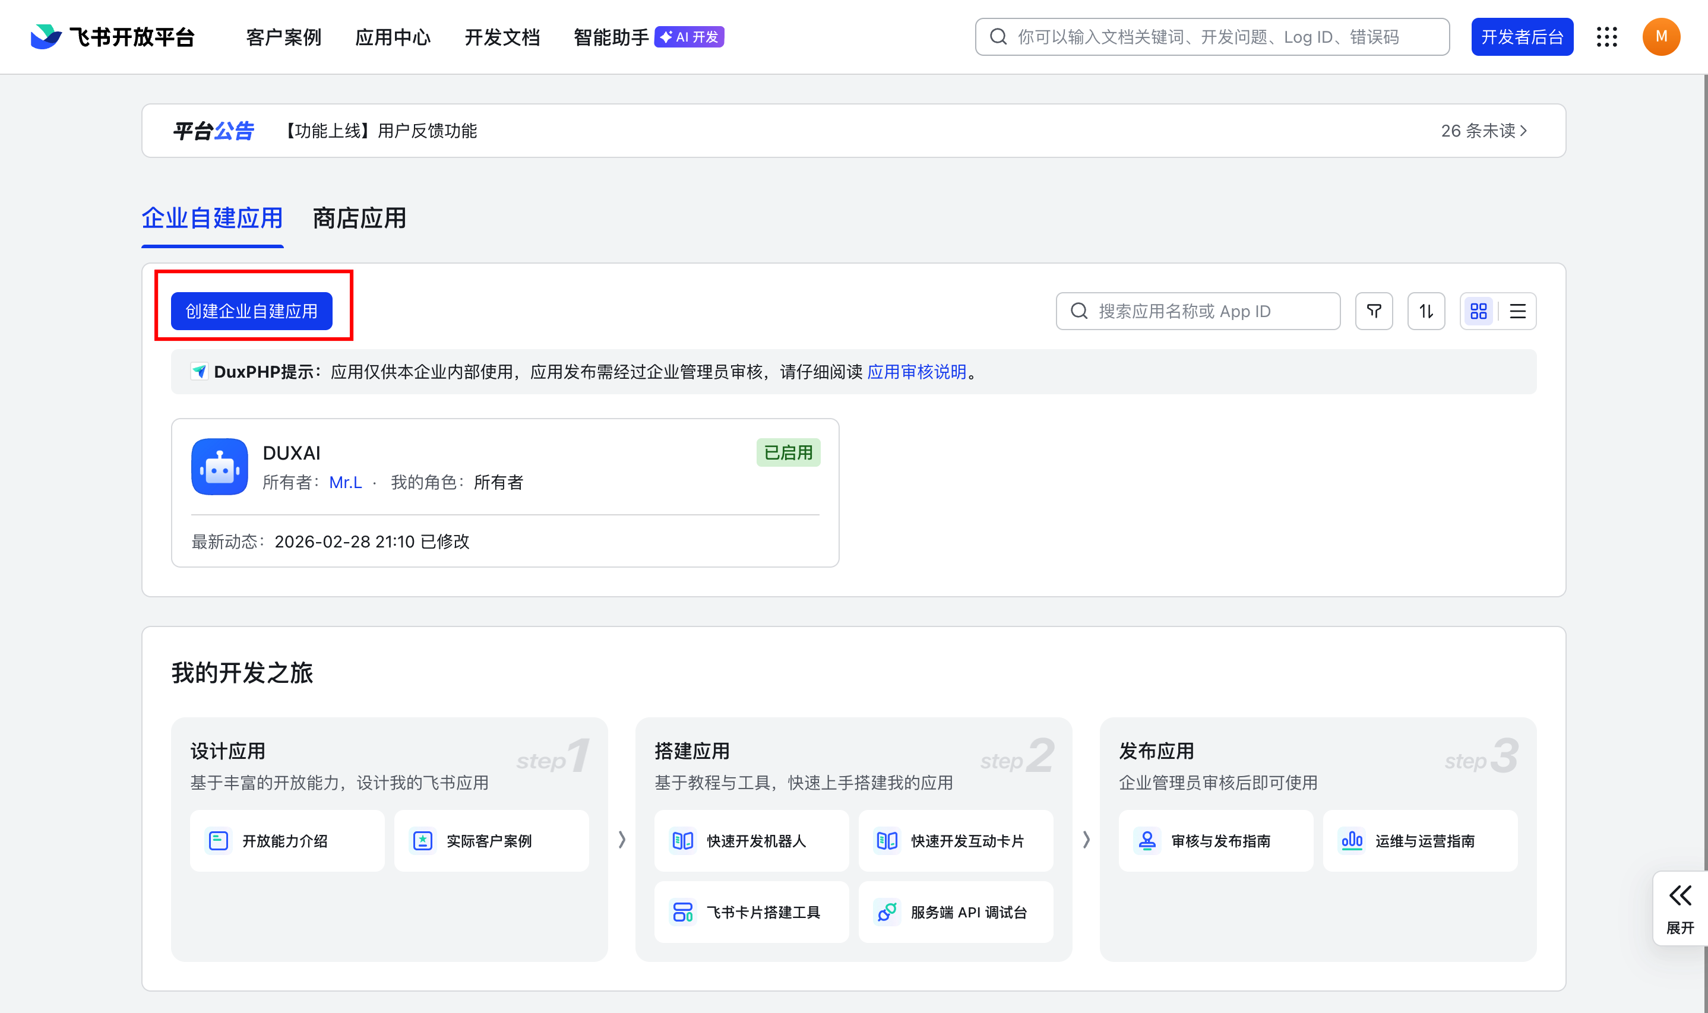
Task: Switch to the 商店应用 tab
Action: [358, 219]
